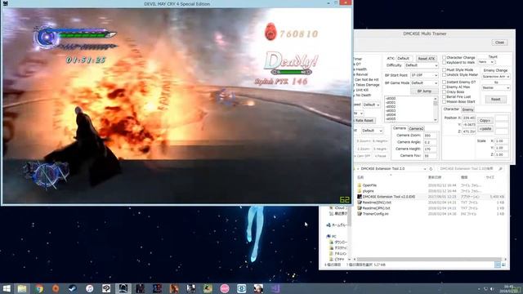Open the Taunt character dropdown
The image size is (523, 294).
pyautogui.click(x=485, y=62)
